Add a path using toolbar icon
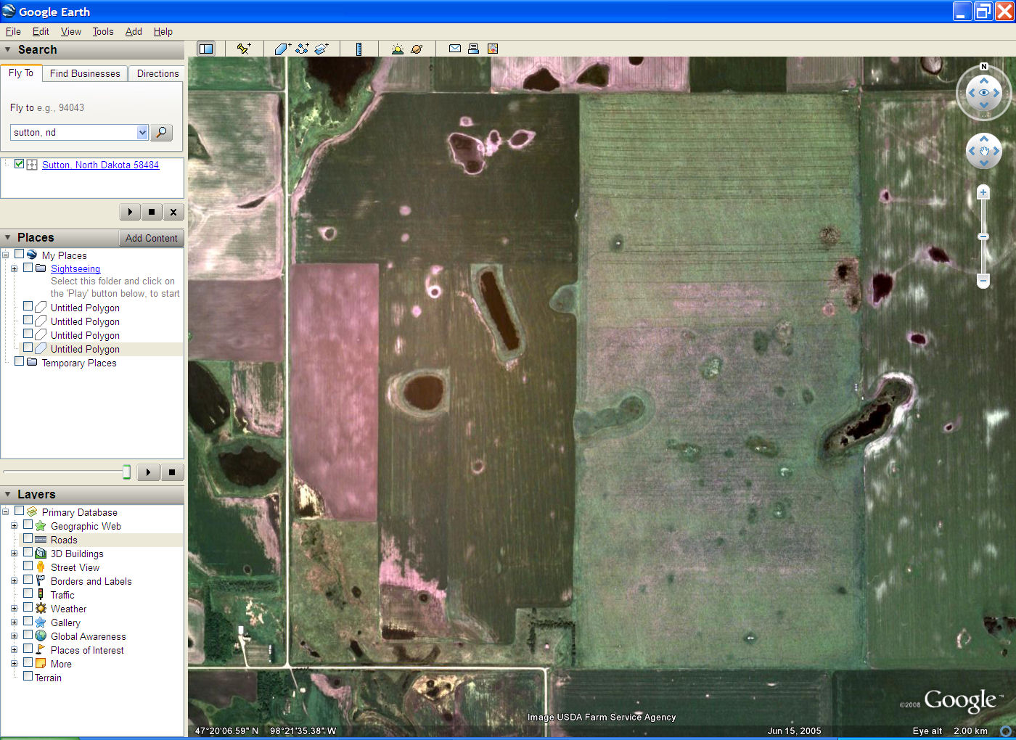1016x740 pixels. pyautogui.click(x=302, y=49)
